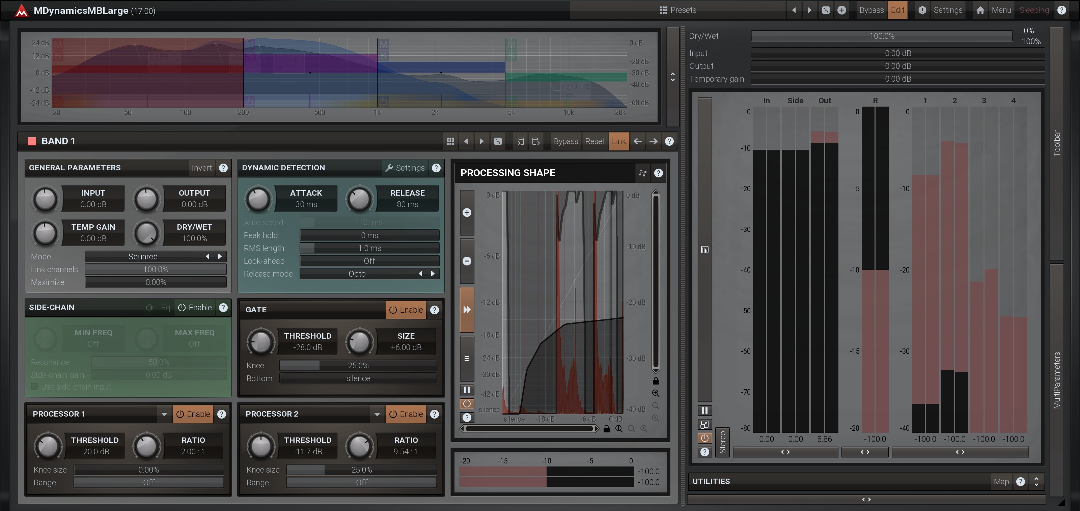The height and width of the screenshot is (511, 1080).
Task: Click the Band 1 paste settings icon
Action: click(536, 141)
